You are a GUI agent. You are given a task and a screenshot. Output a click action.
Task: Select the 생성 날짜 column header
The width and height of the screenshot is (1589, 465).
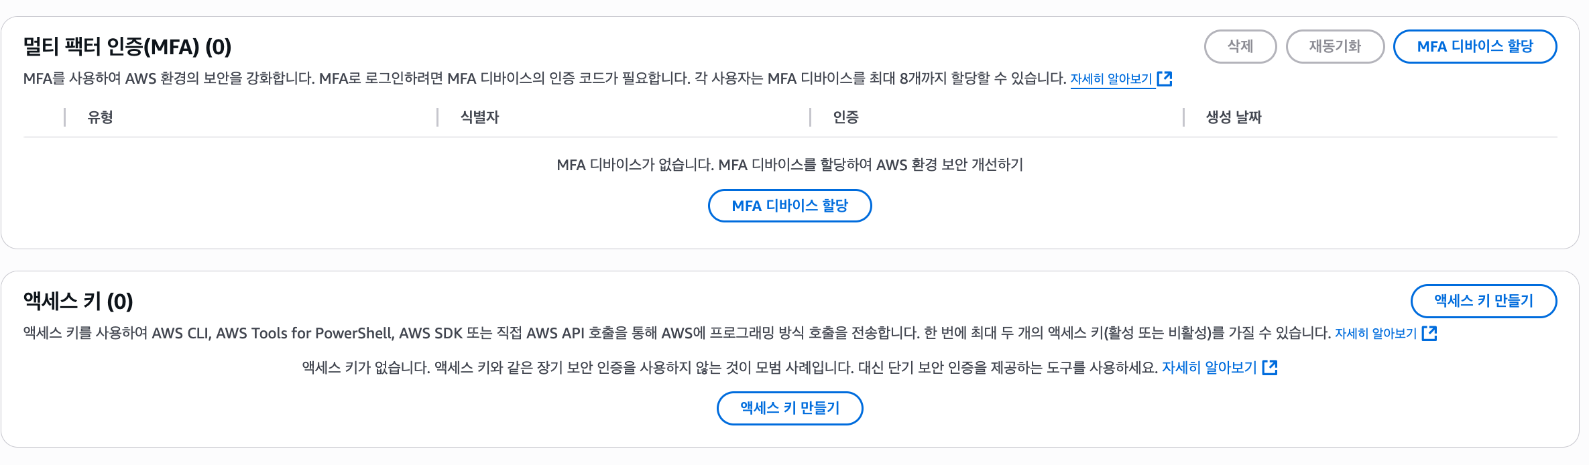pos(1234,117)
